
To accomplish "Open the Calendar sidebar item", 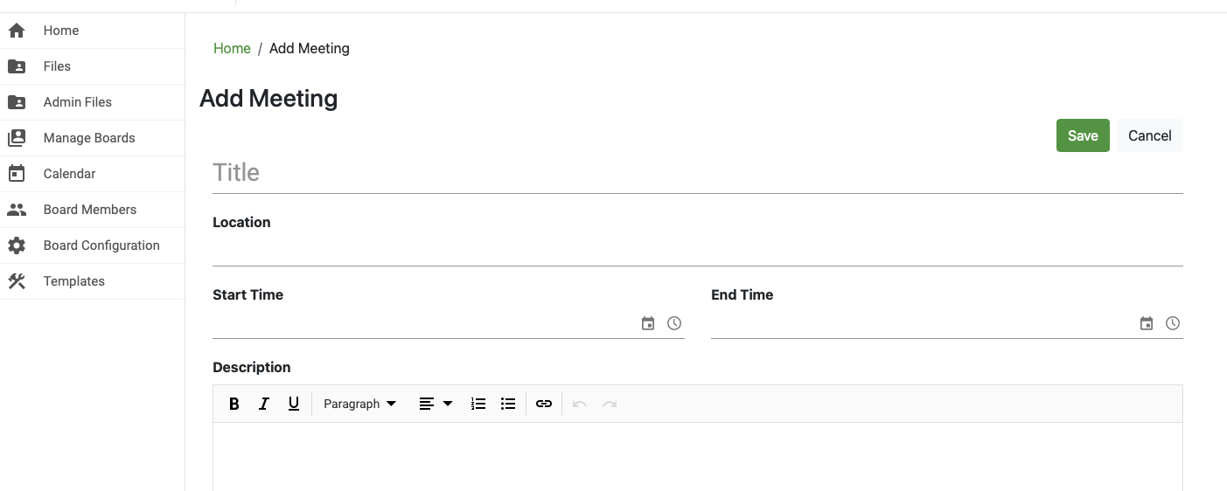I will [69, 174].
